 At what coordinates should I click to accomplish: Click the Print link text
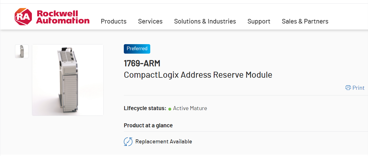[x=358, y=88]
